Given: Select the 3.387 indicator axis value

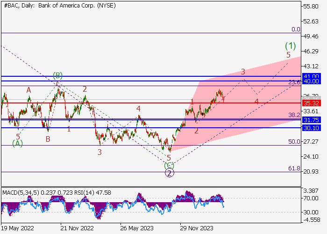Looking at the screenshot, I should (311, 191).
